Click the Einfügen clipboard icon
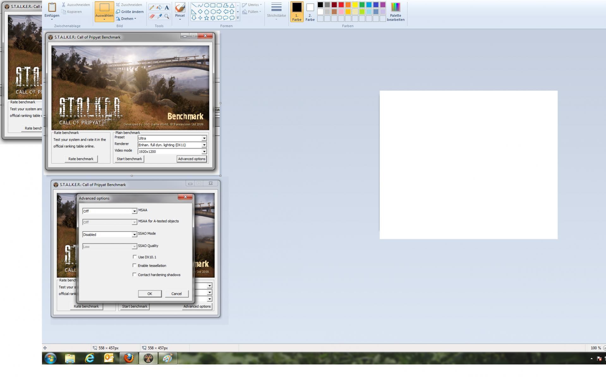 click(52, 7)
